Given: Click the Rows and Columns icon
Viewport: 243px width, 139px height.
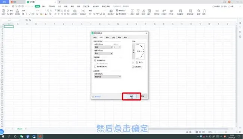Looking at the screenshot, I should pyautogui.click(x=164, y=11).
